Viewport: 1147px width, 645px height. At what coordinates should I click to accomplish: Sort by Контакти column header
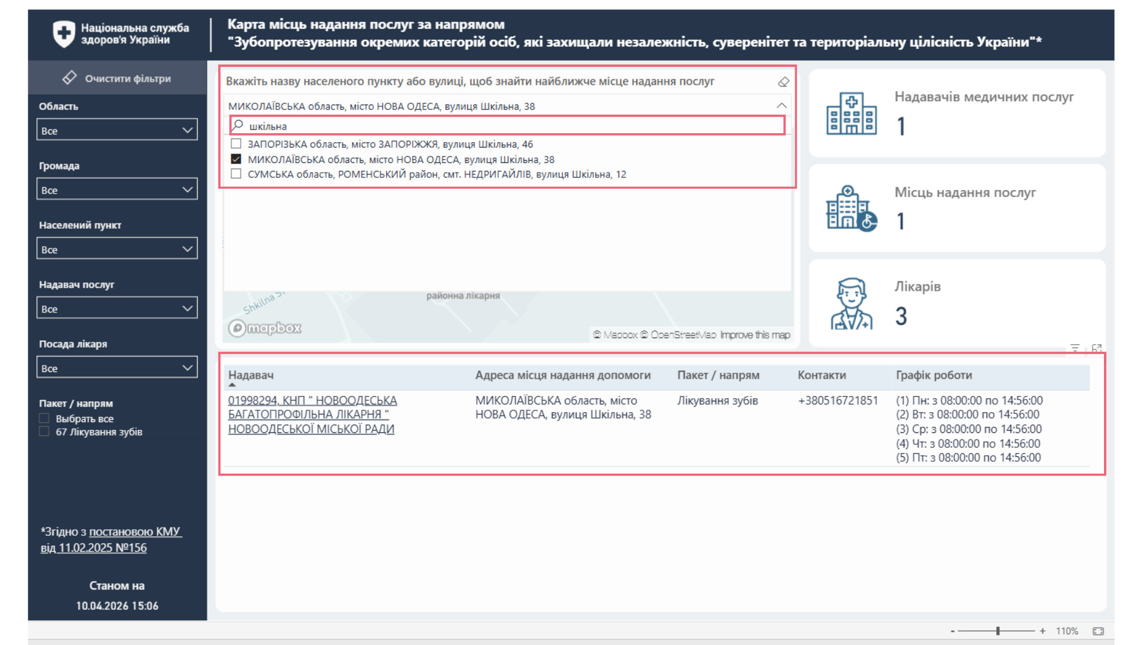pyautogui.click(x=822, y=375)
